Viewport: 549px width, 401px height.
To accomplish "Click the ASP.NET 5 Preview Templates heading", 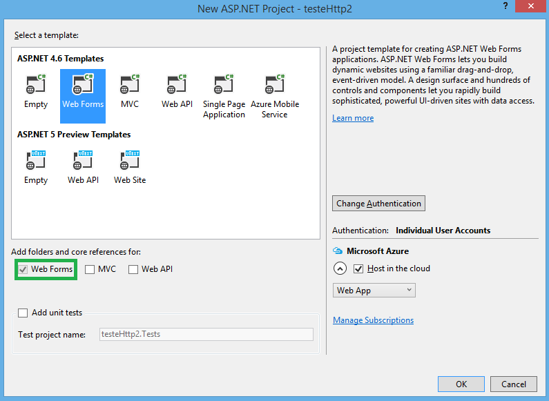I will click(74, 135).
